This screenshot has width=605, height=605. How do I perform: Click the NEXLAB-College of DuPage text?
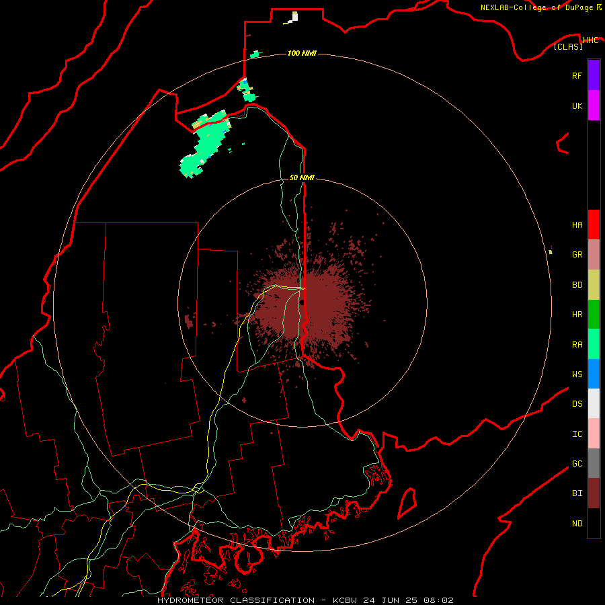click(538, 7)
